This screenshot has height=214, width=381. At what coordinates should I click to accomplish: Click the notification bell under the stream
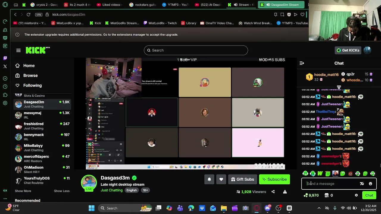coord(209,179)
